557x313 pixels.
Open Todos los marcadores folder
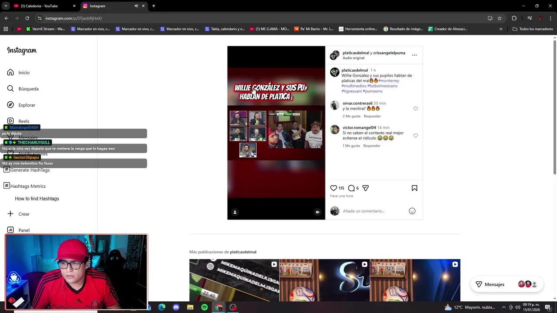point(533,29)
